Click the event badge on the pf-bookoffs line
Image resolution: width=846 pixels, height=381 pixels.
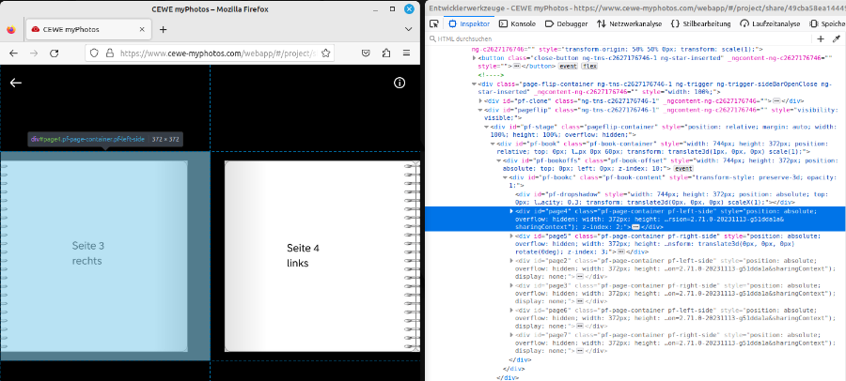click(x=683, y=169)
